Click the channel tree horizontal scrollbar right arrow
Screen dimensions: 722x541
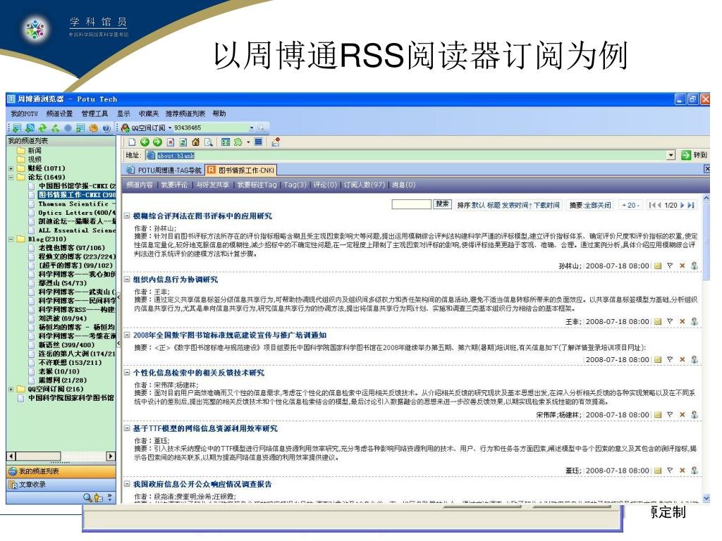pyautogui.click(x=111, y=456)
